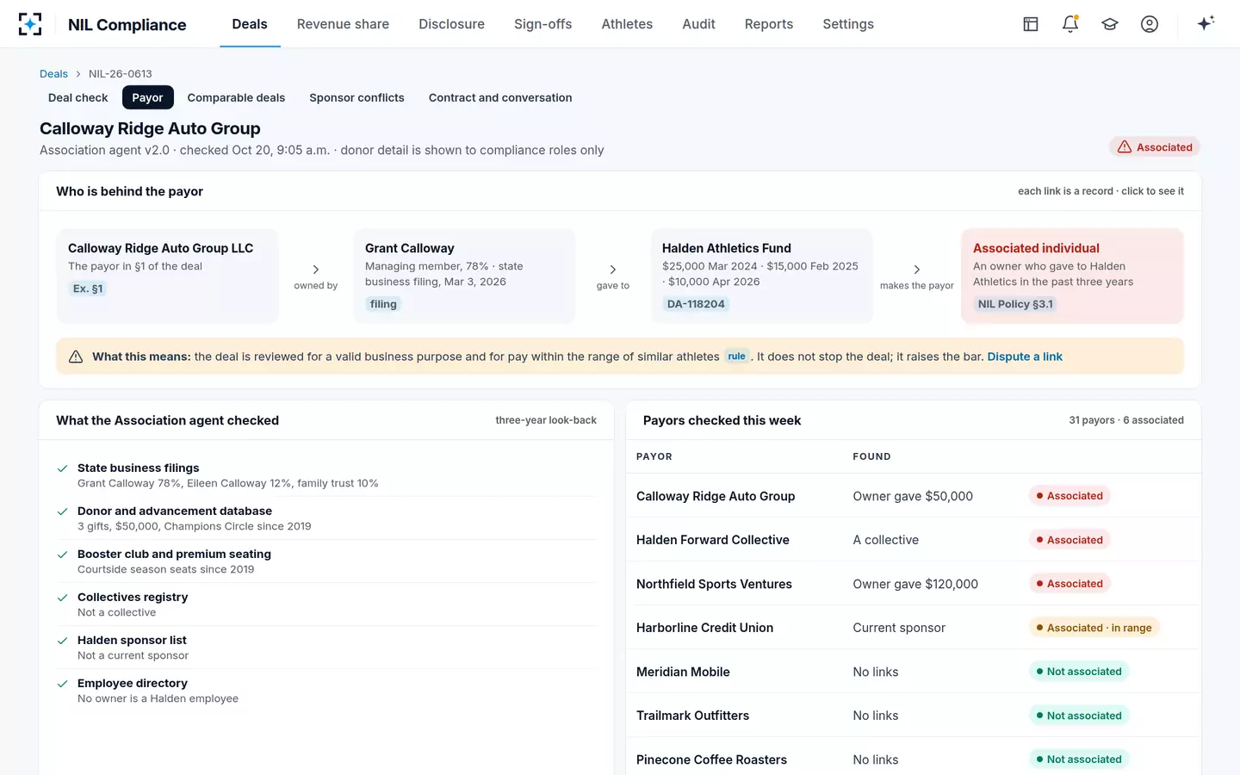The width and height of the screenshot is (1240, 775).
Task: Follow the Deals breadcrumb link
Action: tap(53, 74)
